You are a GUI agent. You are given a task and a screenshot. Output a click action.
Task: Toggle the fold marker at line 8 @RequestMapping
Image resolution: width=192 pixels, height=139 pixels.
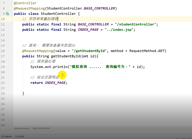coord(13,8)
